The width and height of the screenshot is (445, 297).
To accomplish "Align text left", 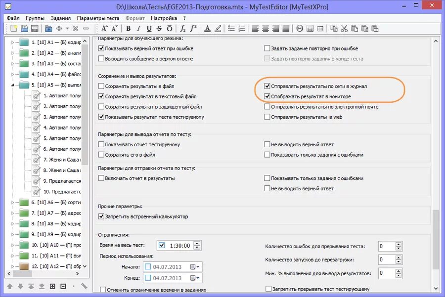I will click(255, 28).
